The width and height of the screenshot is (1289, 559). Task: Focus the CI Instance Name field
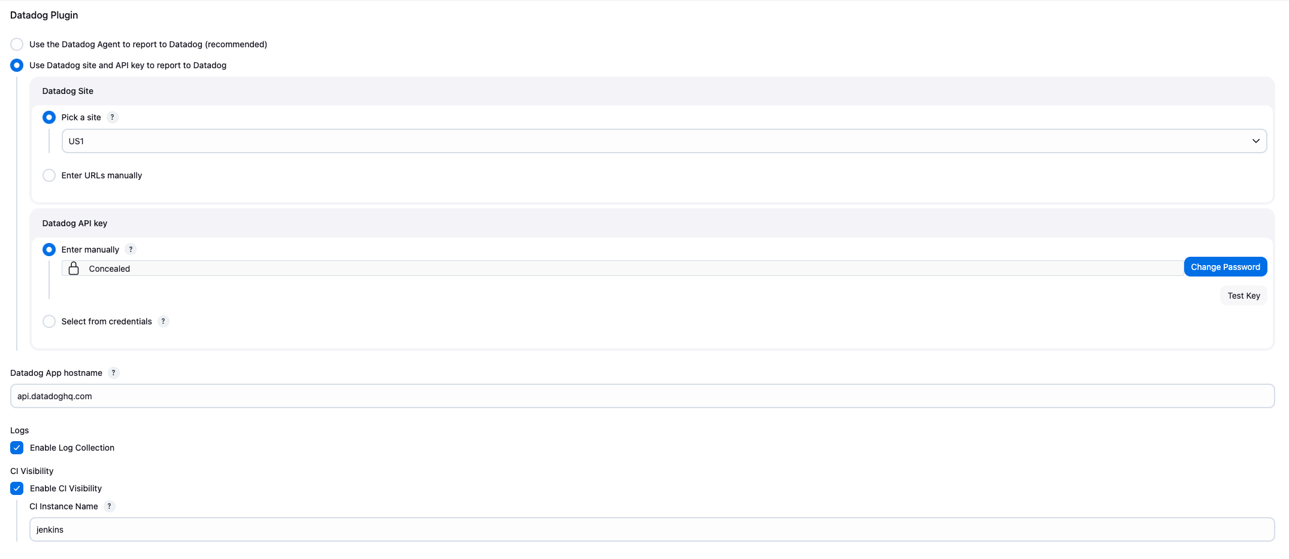(652, 530)
